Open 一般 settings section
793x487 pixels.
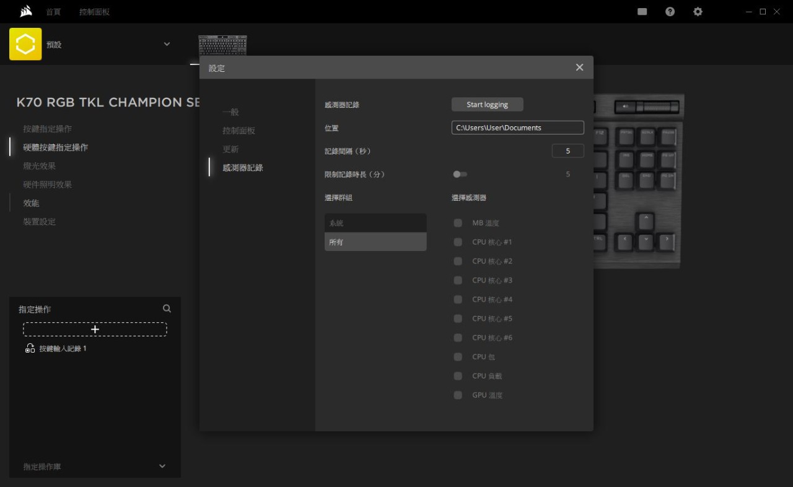coord(230,112)
